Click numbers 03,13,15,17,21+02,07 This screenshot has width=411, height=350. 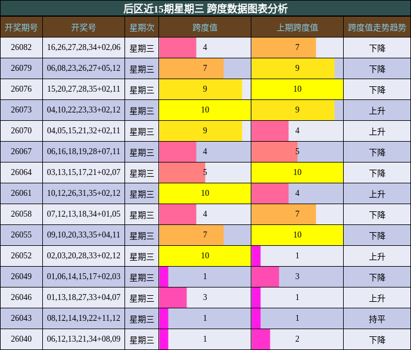tap(83, 173)
